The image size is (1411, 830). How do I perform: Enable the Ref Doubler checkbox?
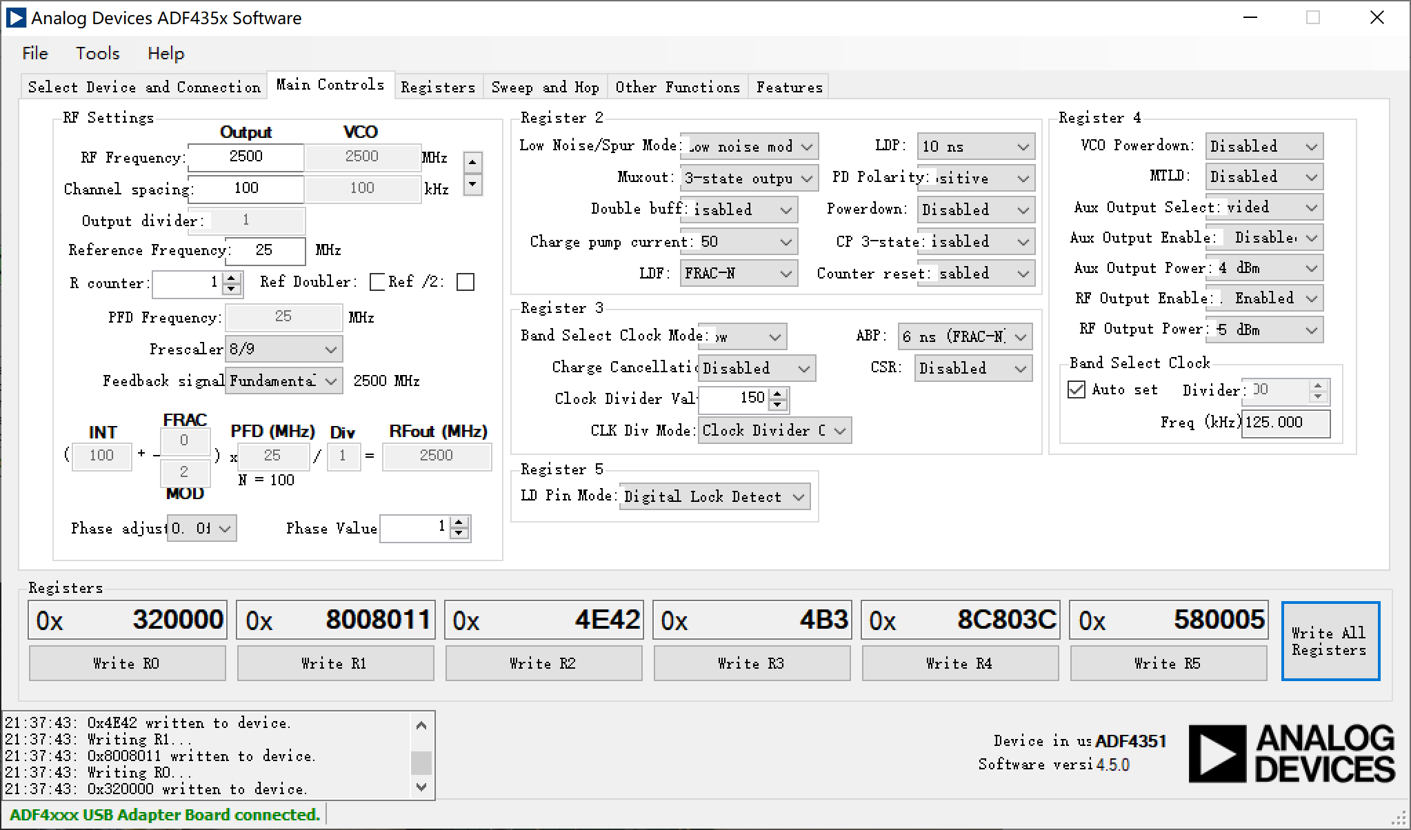tap(377, 282)
